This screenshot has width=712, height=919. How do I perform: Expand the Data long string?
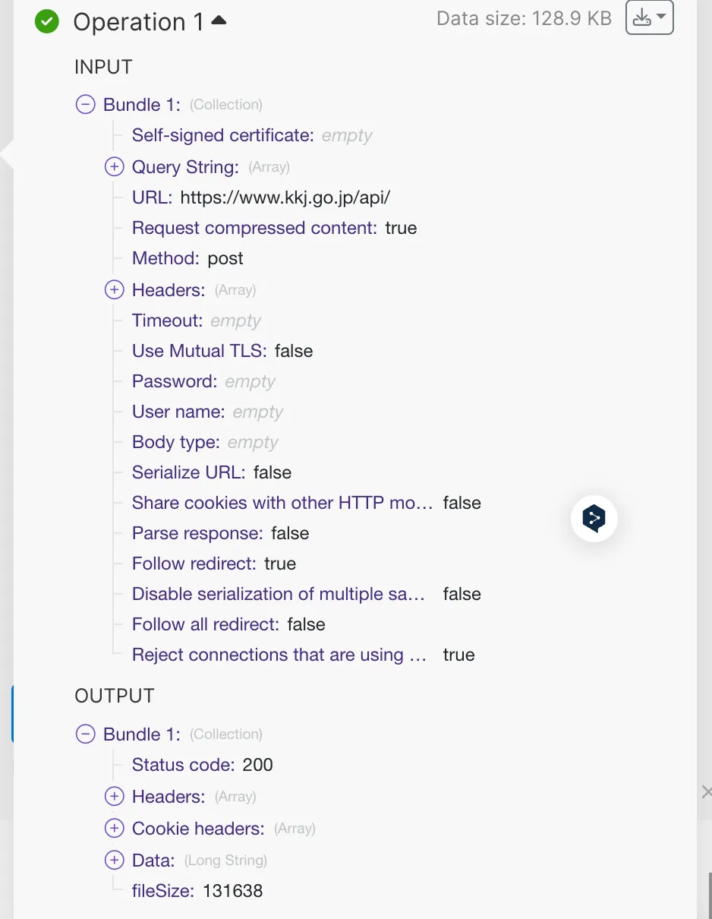[x=114, y=861]
